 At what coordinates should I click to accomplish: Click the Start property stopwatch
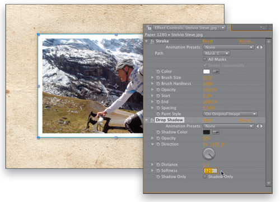(x=158, y=96)
